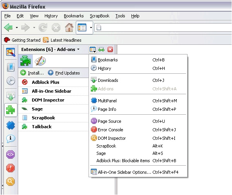Click the Forward arrow button
Screen dimensions: 232x195
[x=25, y=27]
